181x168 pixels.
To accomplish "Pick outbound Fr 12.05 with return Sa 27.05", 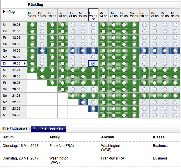I will (134, 38).
